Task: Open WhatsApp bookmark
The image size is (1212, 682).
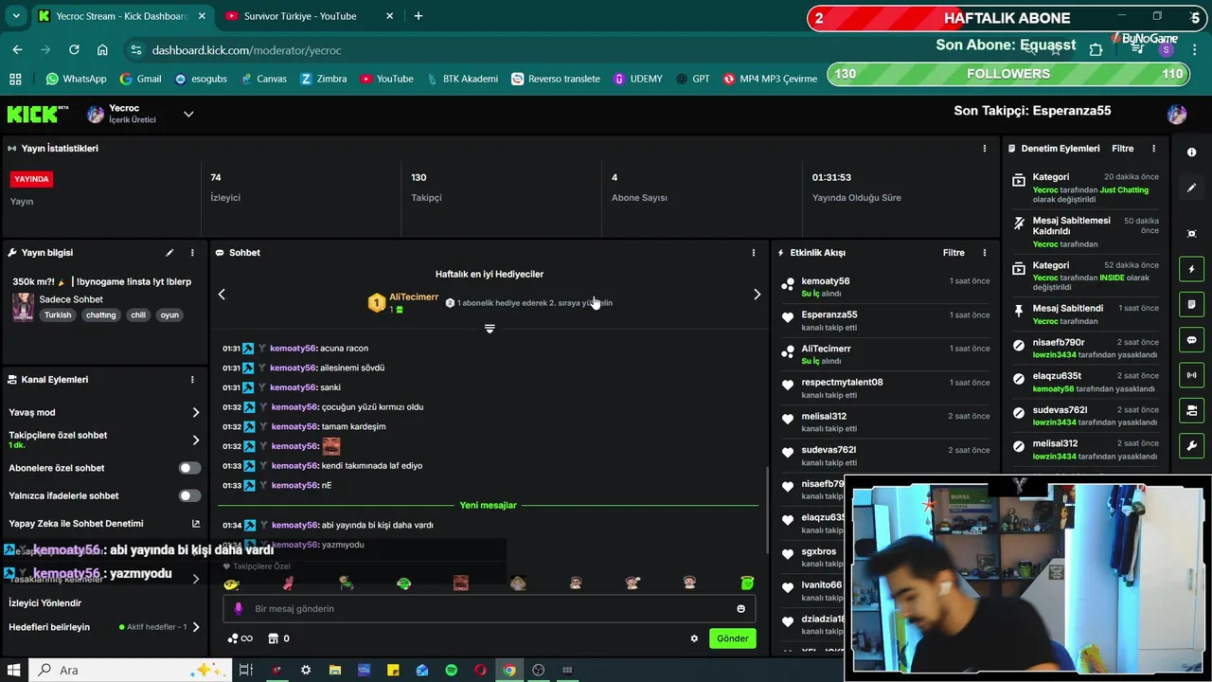Action: point(76,79)
